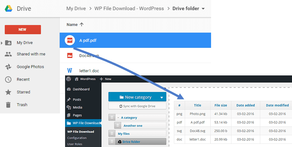The image size is (292, 147).
Task: Click the Google Drive logo
Action: click(8, 9)
